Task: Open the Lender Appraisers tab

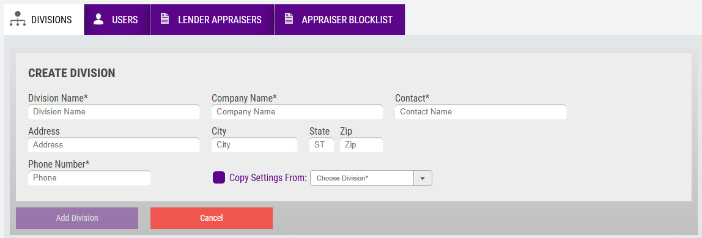Action: coord(212,20)
